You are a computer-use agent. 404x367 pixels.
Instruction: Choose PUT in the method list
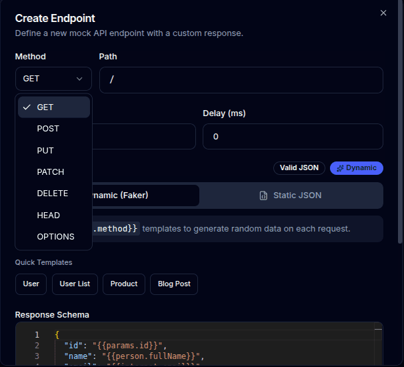[54, 150]
